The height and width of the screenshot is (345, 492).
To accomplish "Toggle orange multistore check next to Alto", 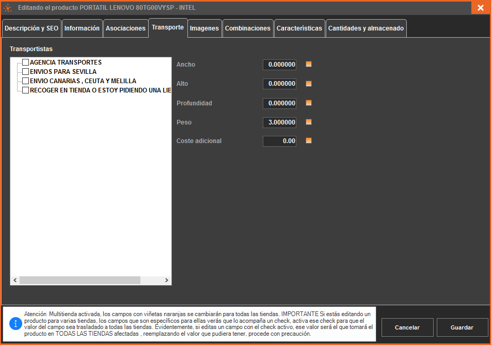I will (309, 84).
